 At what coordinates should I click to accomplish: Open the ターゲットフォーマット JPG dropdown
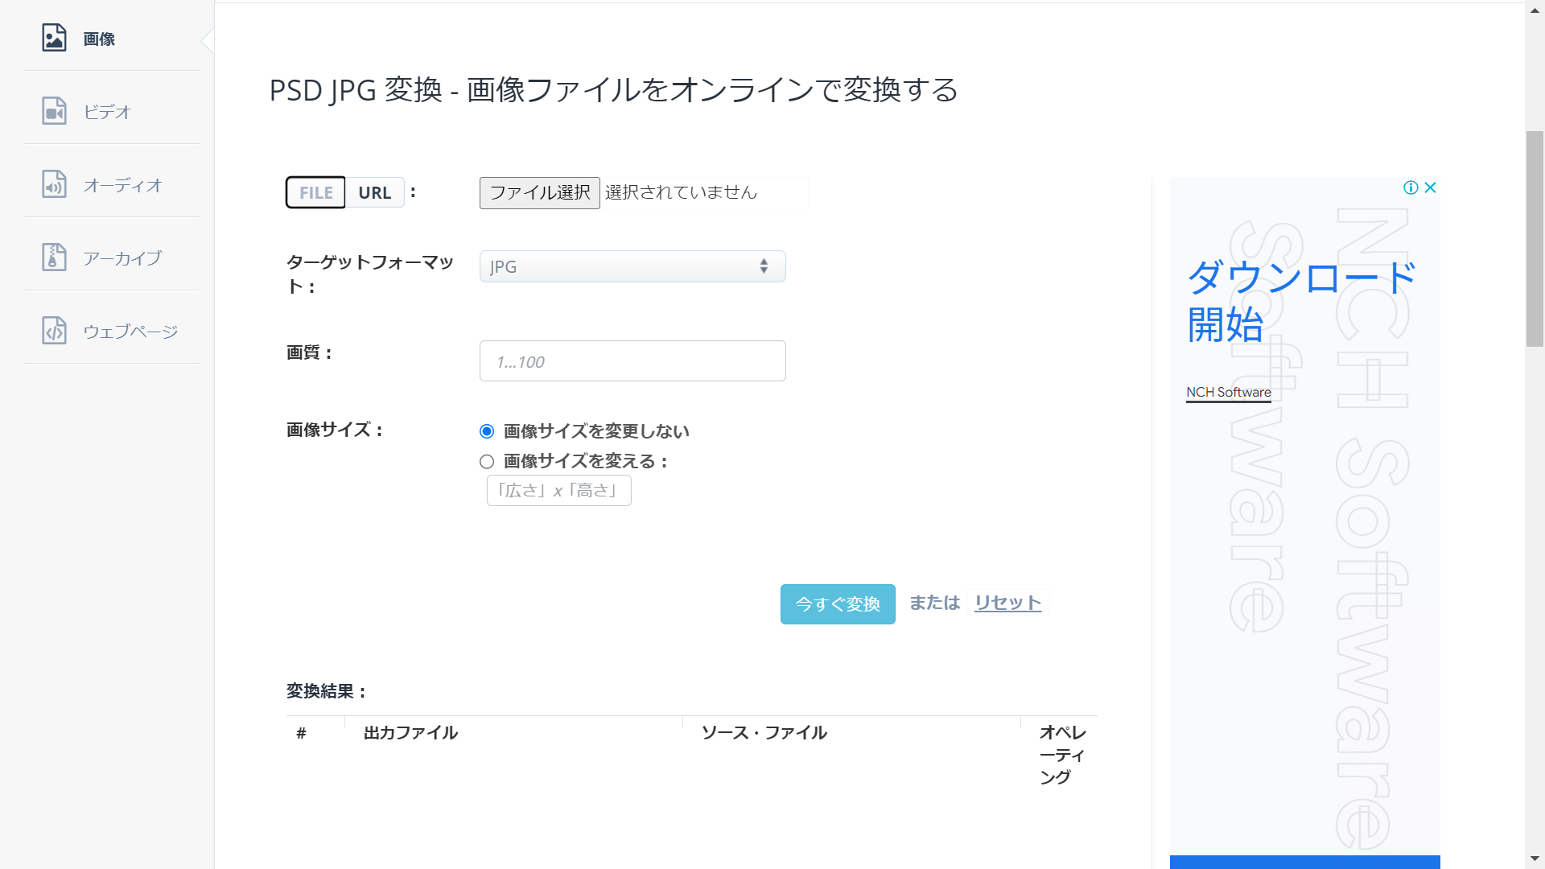632,266
